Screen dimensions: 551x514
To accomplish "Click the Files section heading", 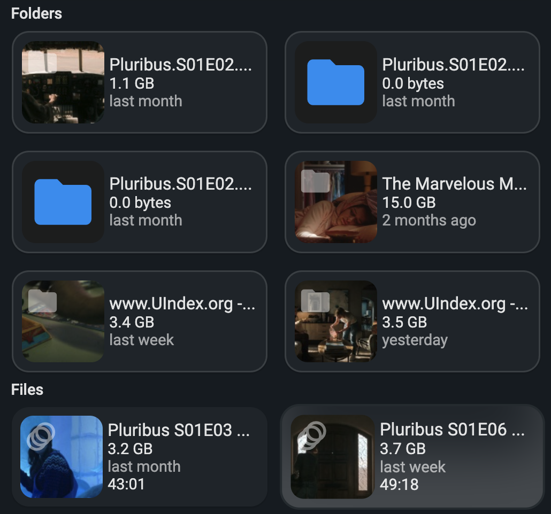I will 27,390.
